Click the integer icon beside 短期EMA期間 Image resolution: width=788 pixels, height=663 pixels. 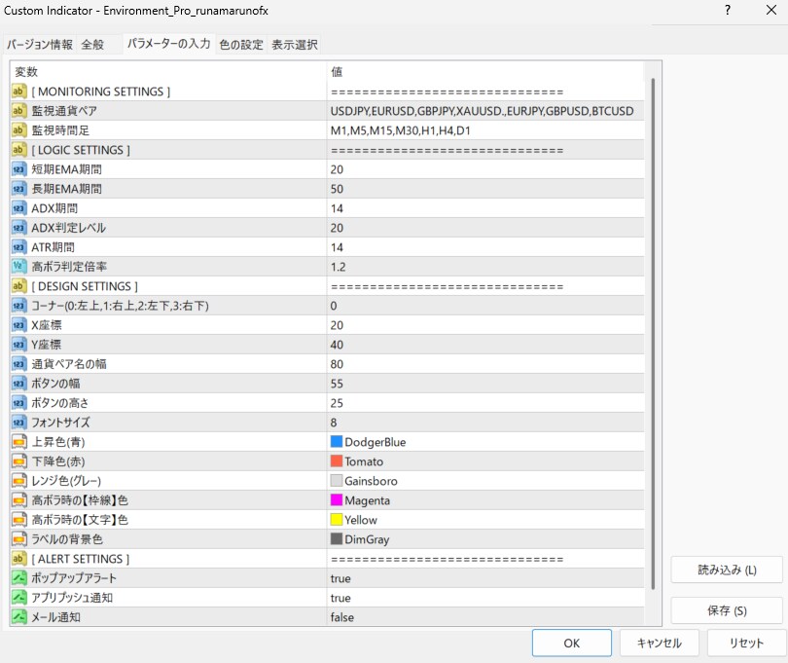(18, 169)
